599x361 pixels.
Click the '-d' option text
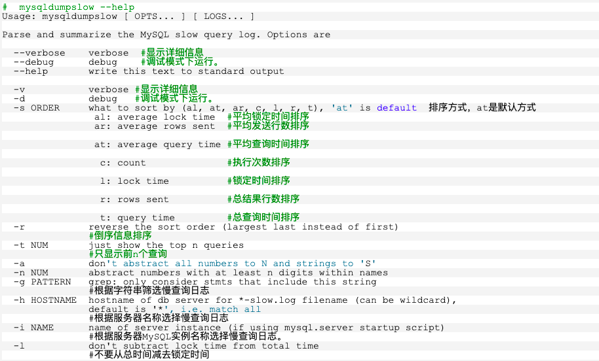[x=19, y=99]
